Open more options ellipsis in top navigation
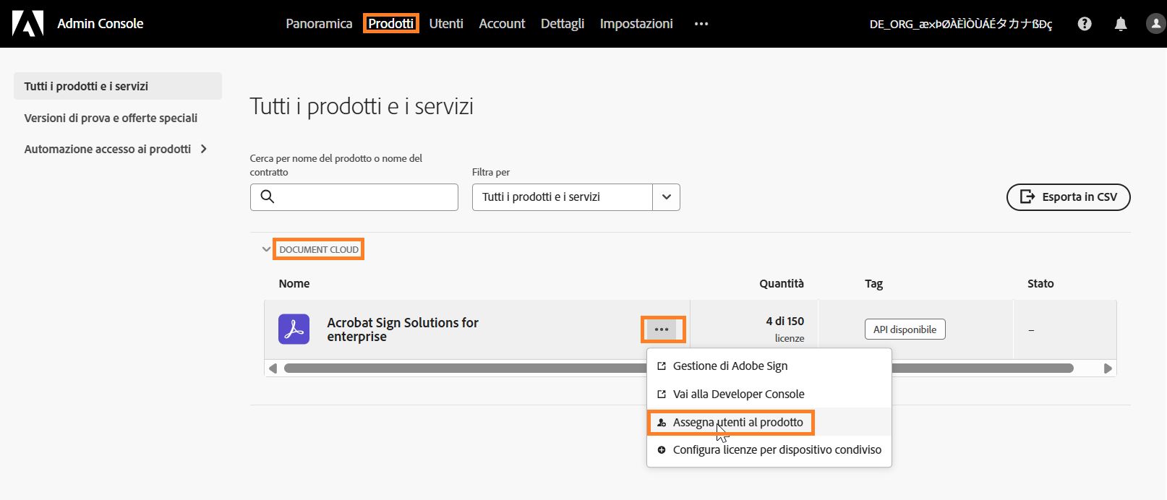The width and height of the screenshot is (1167, 500). coord(701,24)
